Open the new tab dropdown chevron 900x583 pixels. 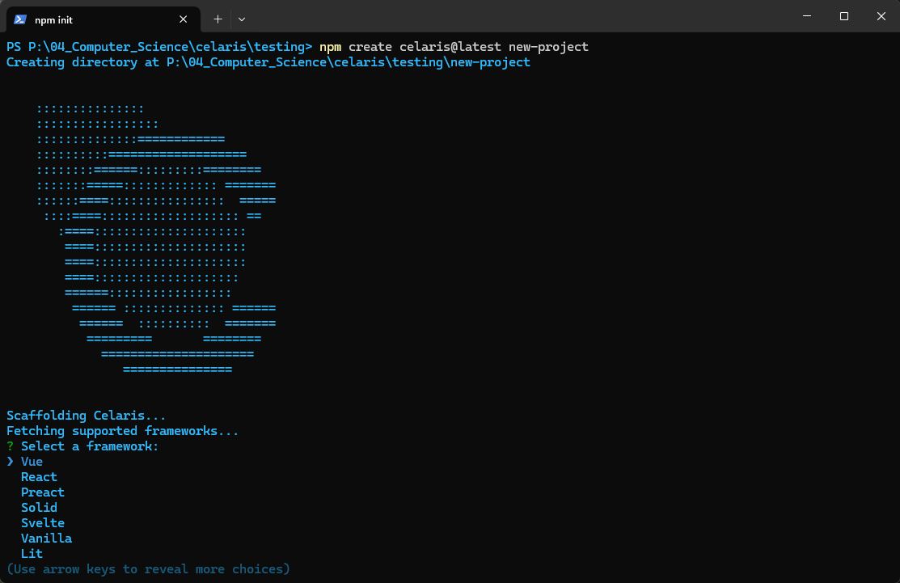[x=240, y=19]
